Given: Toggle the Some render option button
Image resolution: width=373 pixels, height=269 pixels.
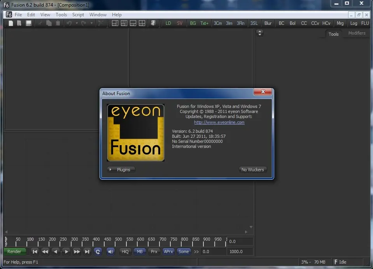Looking at the screenshot, I should tap(184, 252).
